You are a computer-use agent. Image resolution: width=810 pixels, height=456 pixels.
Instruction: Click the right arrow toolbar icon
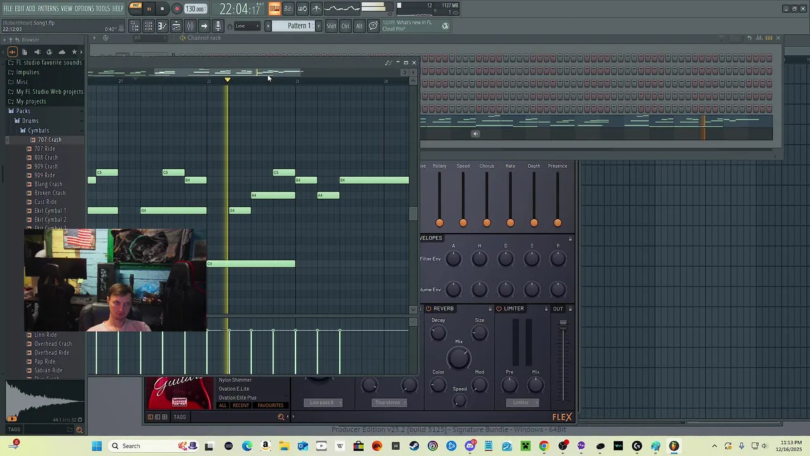tap(204, 26)
